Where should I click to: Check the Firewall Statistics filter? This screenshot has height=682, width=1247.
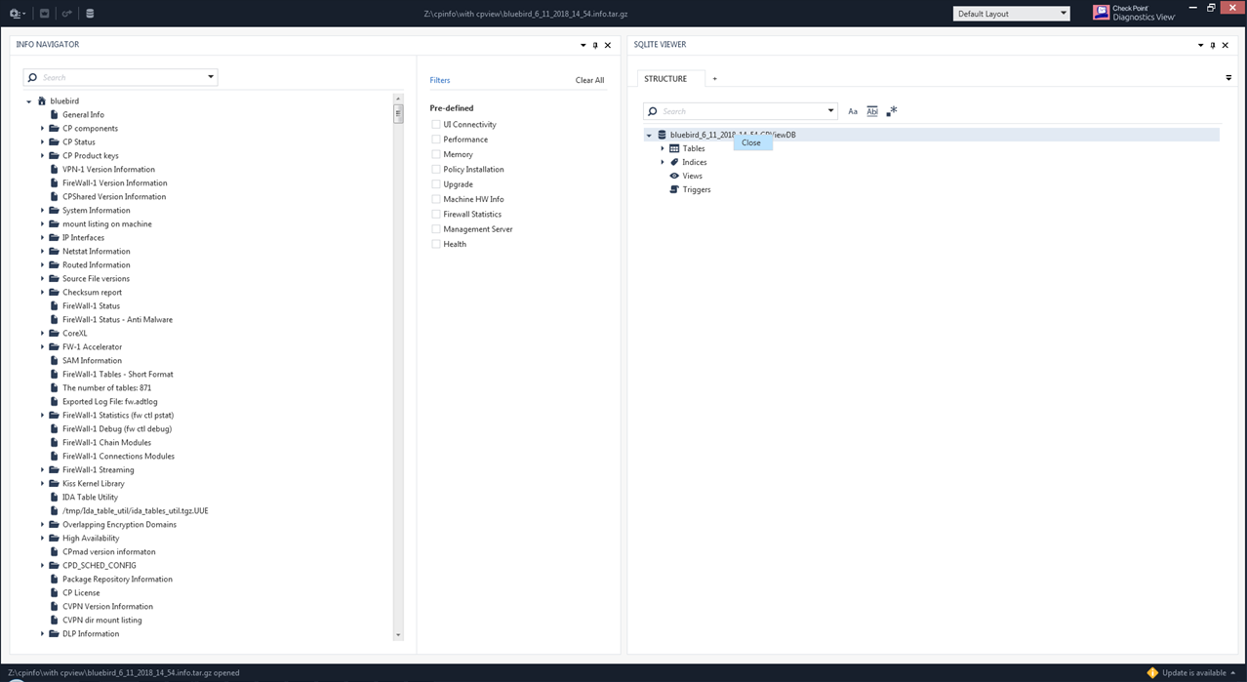tap(436, 214)
